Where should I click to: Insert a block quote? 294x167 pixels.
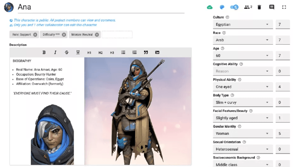[146, 52]
